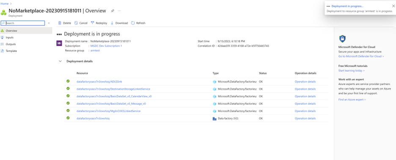396x160 pixels.
Task: Click green check icon for Message_v0 row
Action: coord(68,103)
